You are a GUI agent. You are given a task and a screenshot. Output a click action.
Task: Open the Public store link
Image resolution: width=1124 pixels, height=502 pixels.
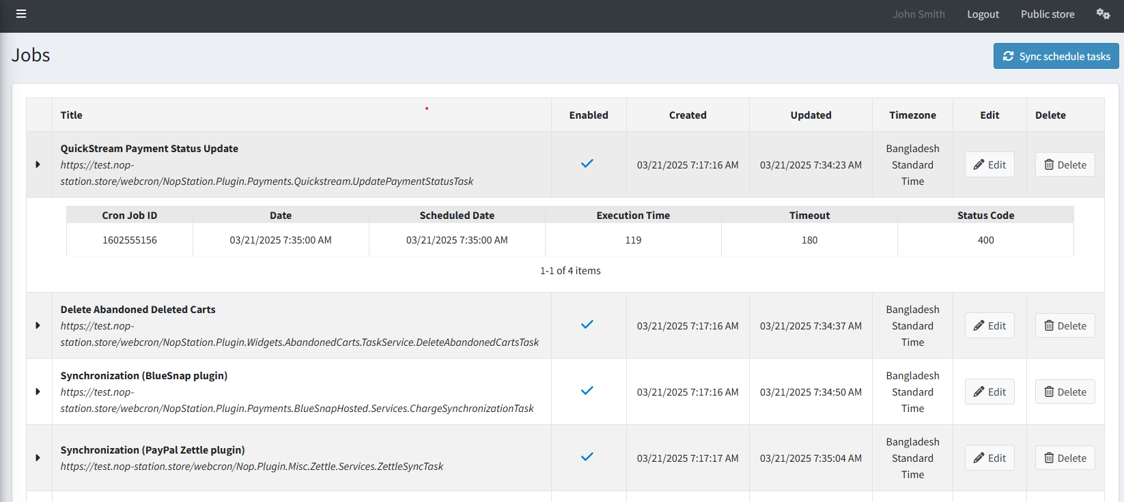[1048, 14]
